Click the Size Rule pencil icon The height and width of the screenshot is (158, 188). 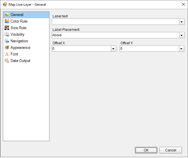click(7, 28)
